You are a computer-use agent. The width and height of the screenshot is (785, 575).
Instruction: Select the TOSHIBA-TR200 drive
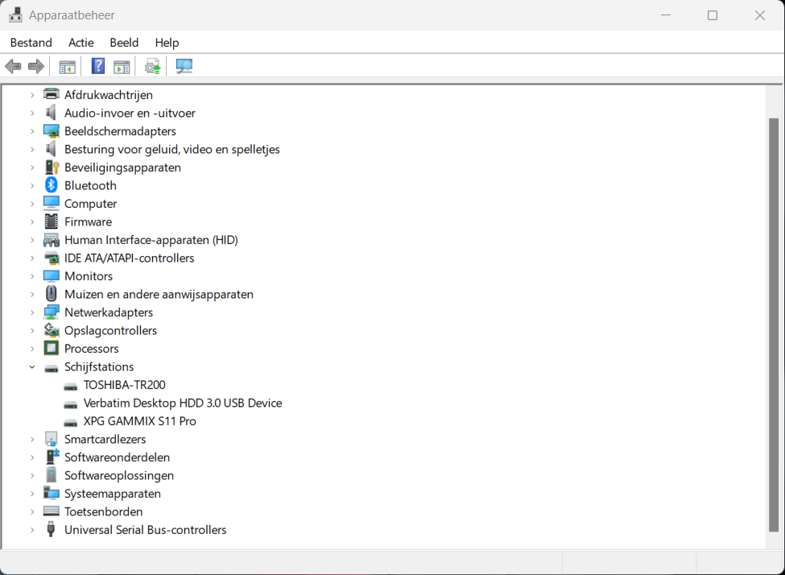point(124,385)
